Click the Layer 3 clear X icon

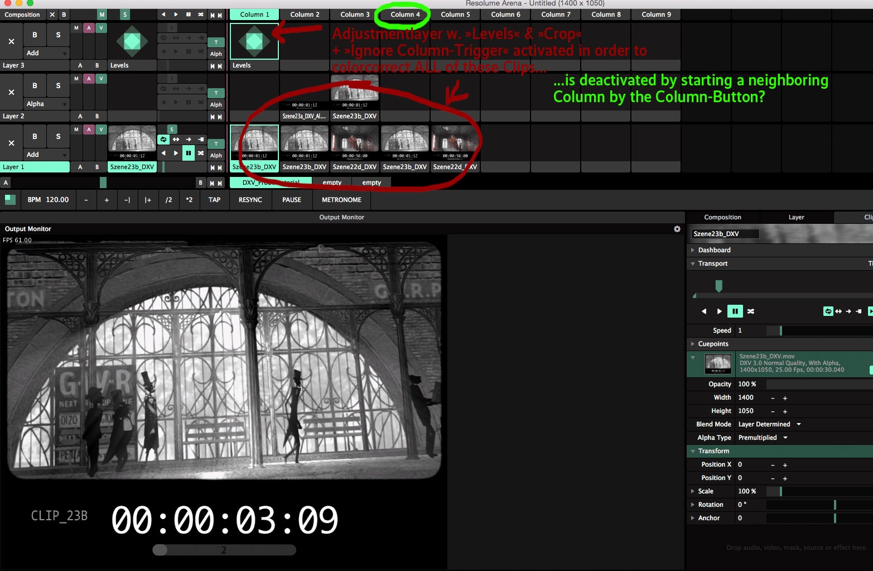click(x=11, y=41)
